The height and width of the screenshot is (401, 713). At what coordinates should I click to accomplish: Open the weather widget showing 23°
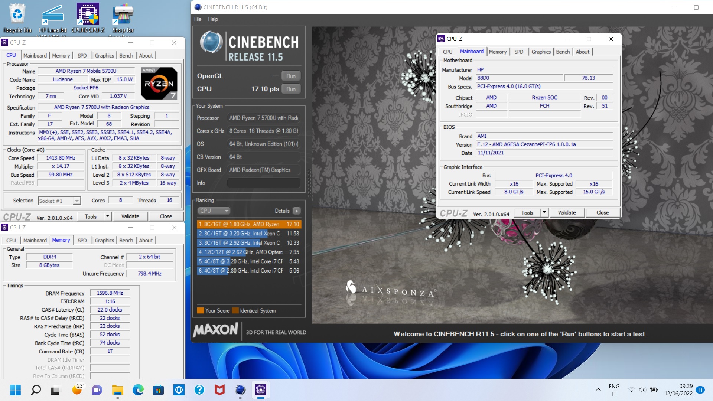pyautogui.click(x=77, y=390)
